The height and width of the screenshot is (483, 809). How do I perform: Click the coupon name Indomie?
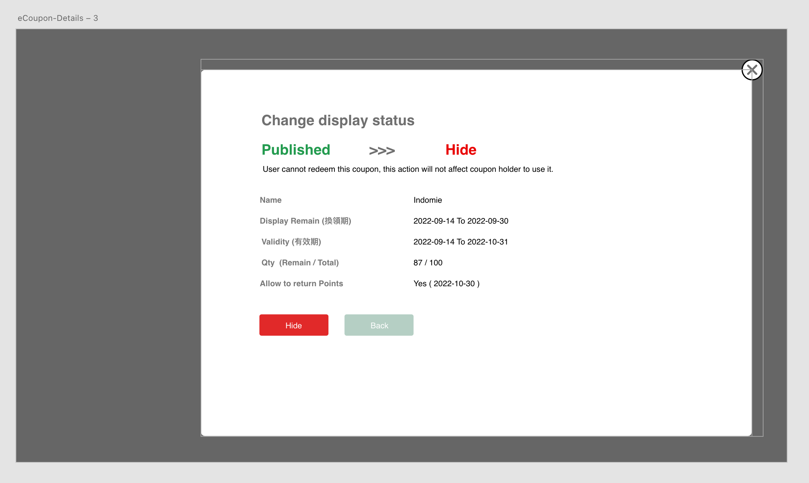pyautogui.click(x=427, y=200)
